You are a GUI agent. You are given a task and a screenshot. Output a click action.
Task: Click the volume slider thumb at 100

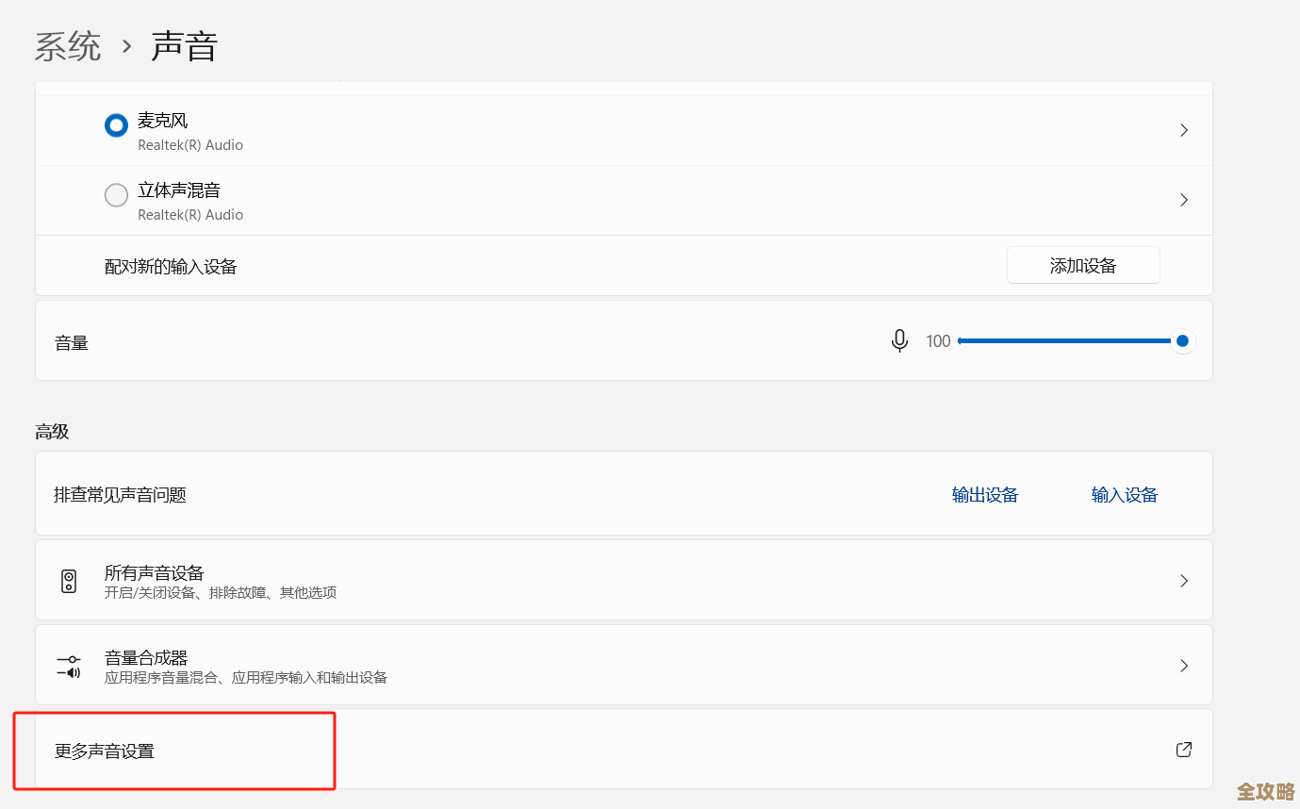coord(1182,341)
